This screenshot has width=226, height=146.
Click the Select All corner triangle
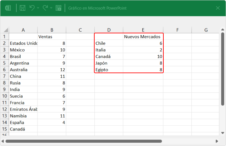pyautogui.click(x=6, y=30)
